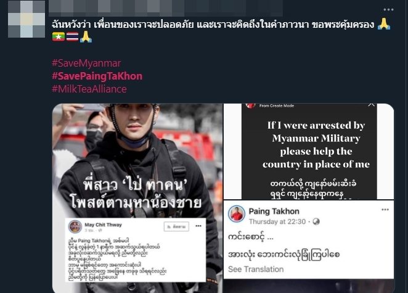Open the tweet's three-dot more options menu
This screenshot has height=293, width=408.
click(x=388, y=10)
